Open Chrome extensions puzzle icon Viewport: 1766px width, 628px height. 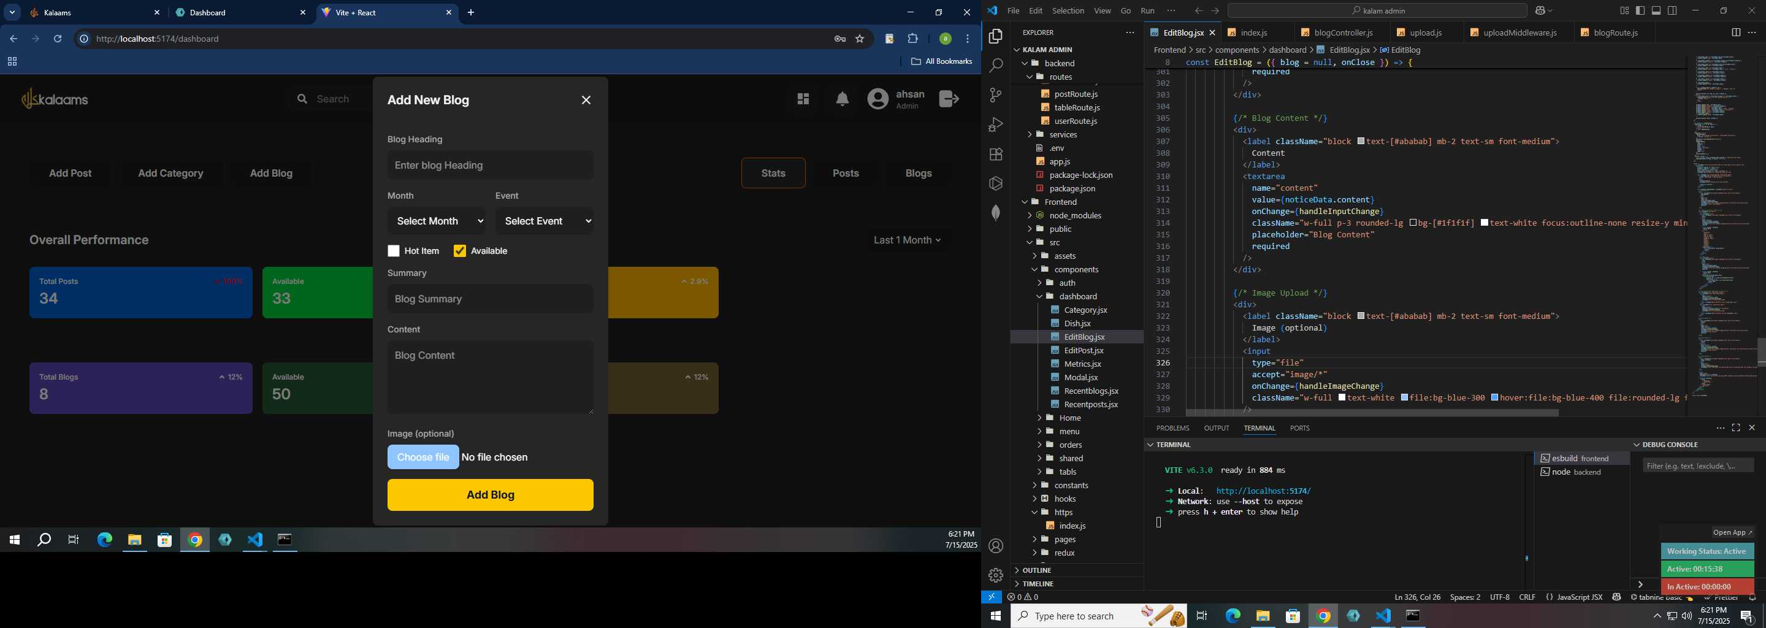click(913, 39)
